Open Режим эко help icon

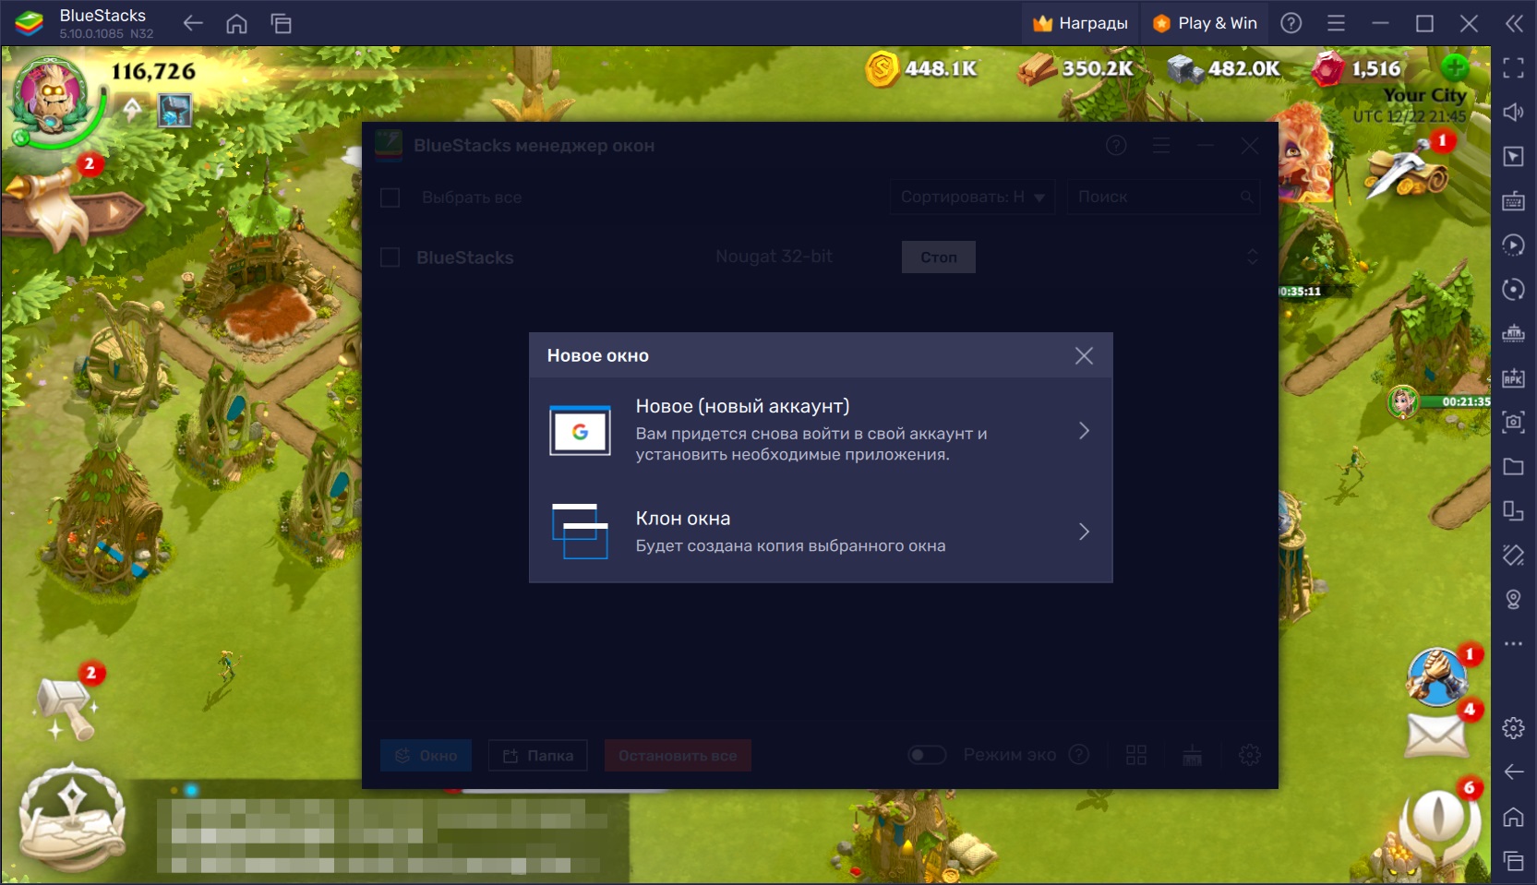click(1078, 755)
